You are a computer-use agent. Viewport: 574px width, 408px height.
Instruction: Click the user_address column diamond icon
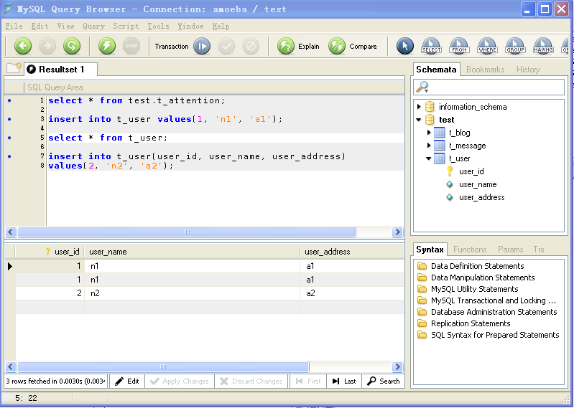coord(450,197)
